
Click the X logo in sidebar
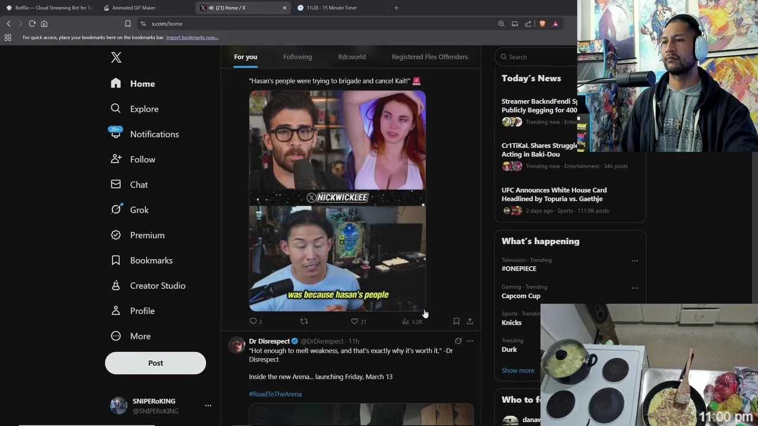(116, 57)
